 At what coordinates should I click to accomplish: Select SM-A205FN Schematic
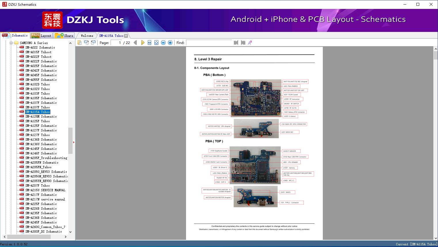click(42, 162)
